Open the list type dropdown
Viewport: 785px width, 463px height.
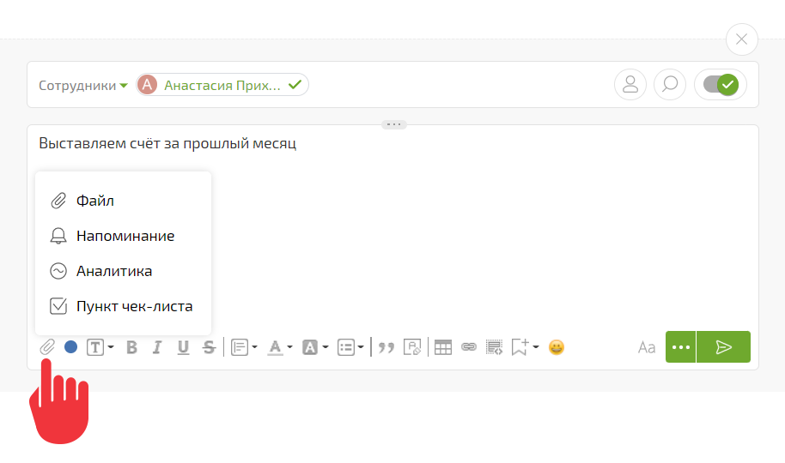click(x=350, y=347)
